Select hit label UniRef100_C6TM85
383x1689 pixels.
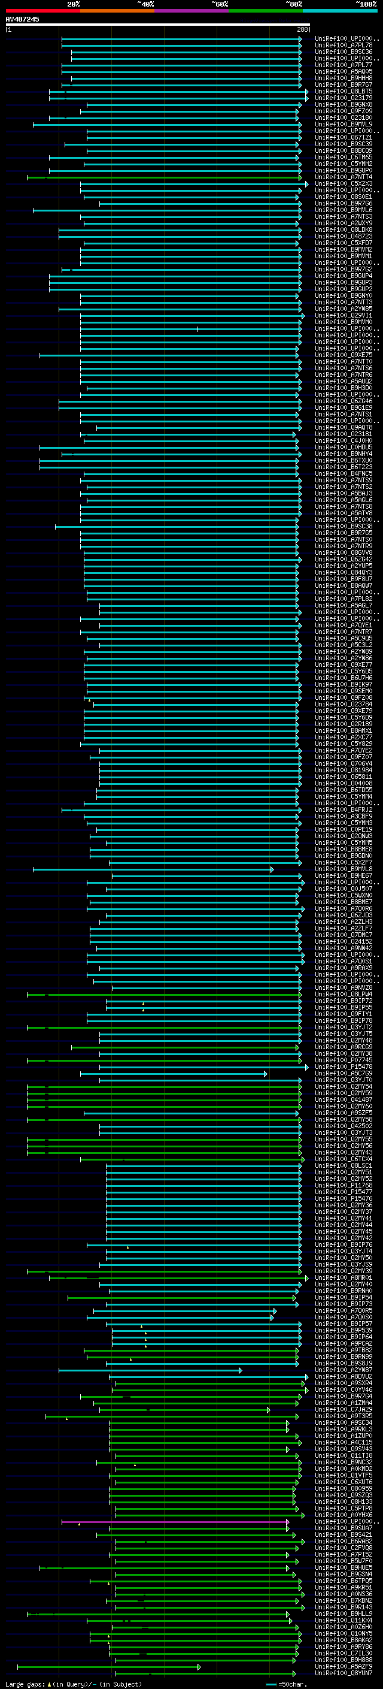tap(344, 158)
